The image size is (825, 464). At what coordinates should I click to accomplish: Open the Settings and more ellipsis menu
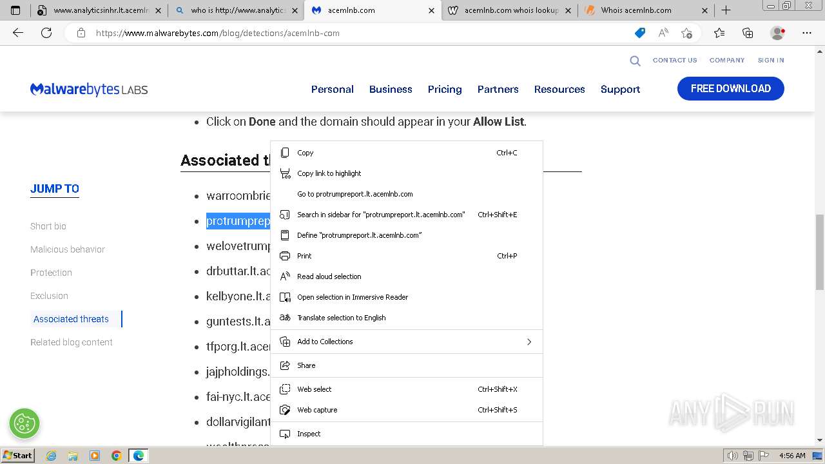(x=807, y=33)
